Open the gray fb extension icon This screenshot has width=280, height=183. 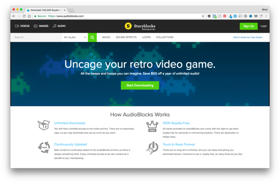pyautogui.click(x=220, y=16)
